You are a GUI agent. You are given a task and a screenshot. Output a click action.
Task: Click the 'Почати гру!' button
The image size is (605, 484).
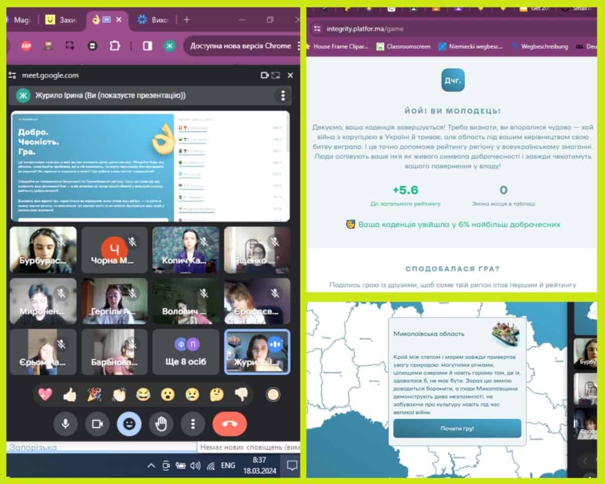coord(457,429)
